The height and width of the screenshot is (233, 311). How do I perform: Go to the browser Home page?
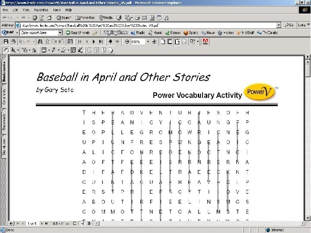[x=49, y=18]
